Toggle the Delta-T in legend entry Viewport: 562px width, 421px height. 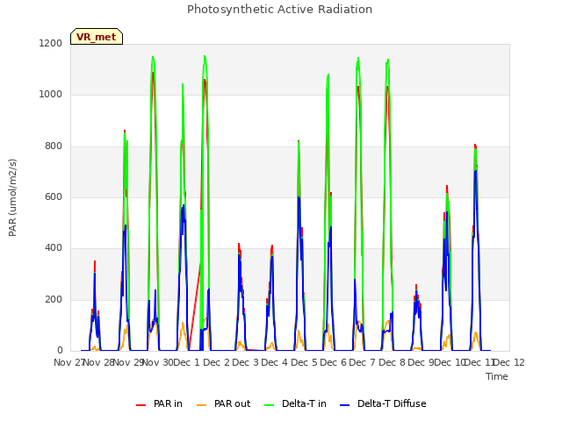click(x=295, y=403)
